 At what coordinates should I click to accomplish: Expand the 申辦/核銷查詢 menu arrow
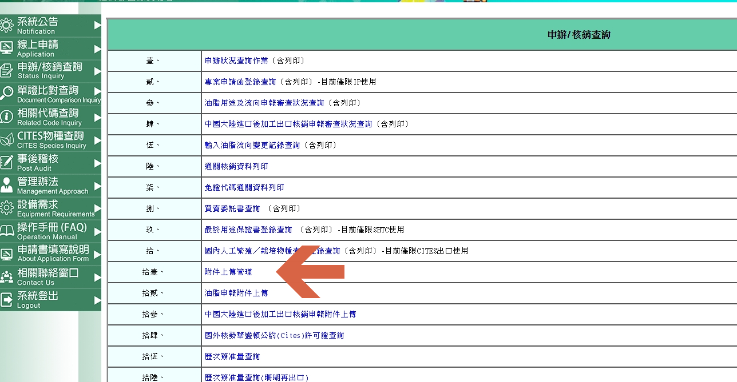[97, 71]
